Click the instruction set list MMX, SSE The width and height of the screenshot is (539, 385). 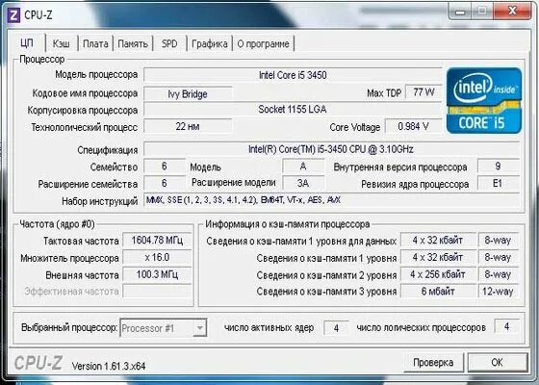pos(331,200)
